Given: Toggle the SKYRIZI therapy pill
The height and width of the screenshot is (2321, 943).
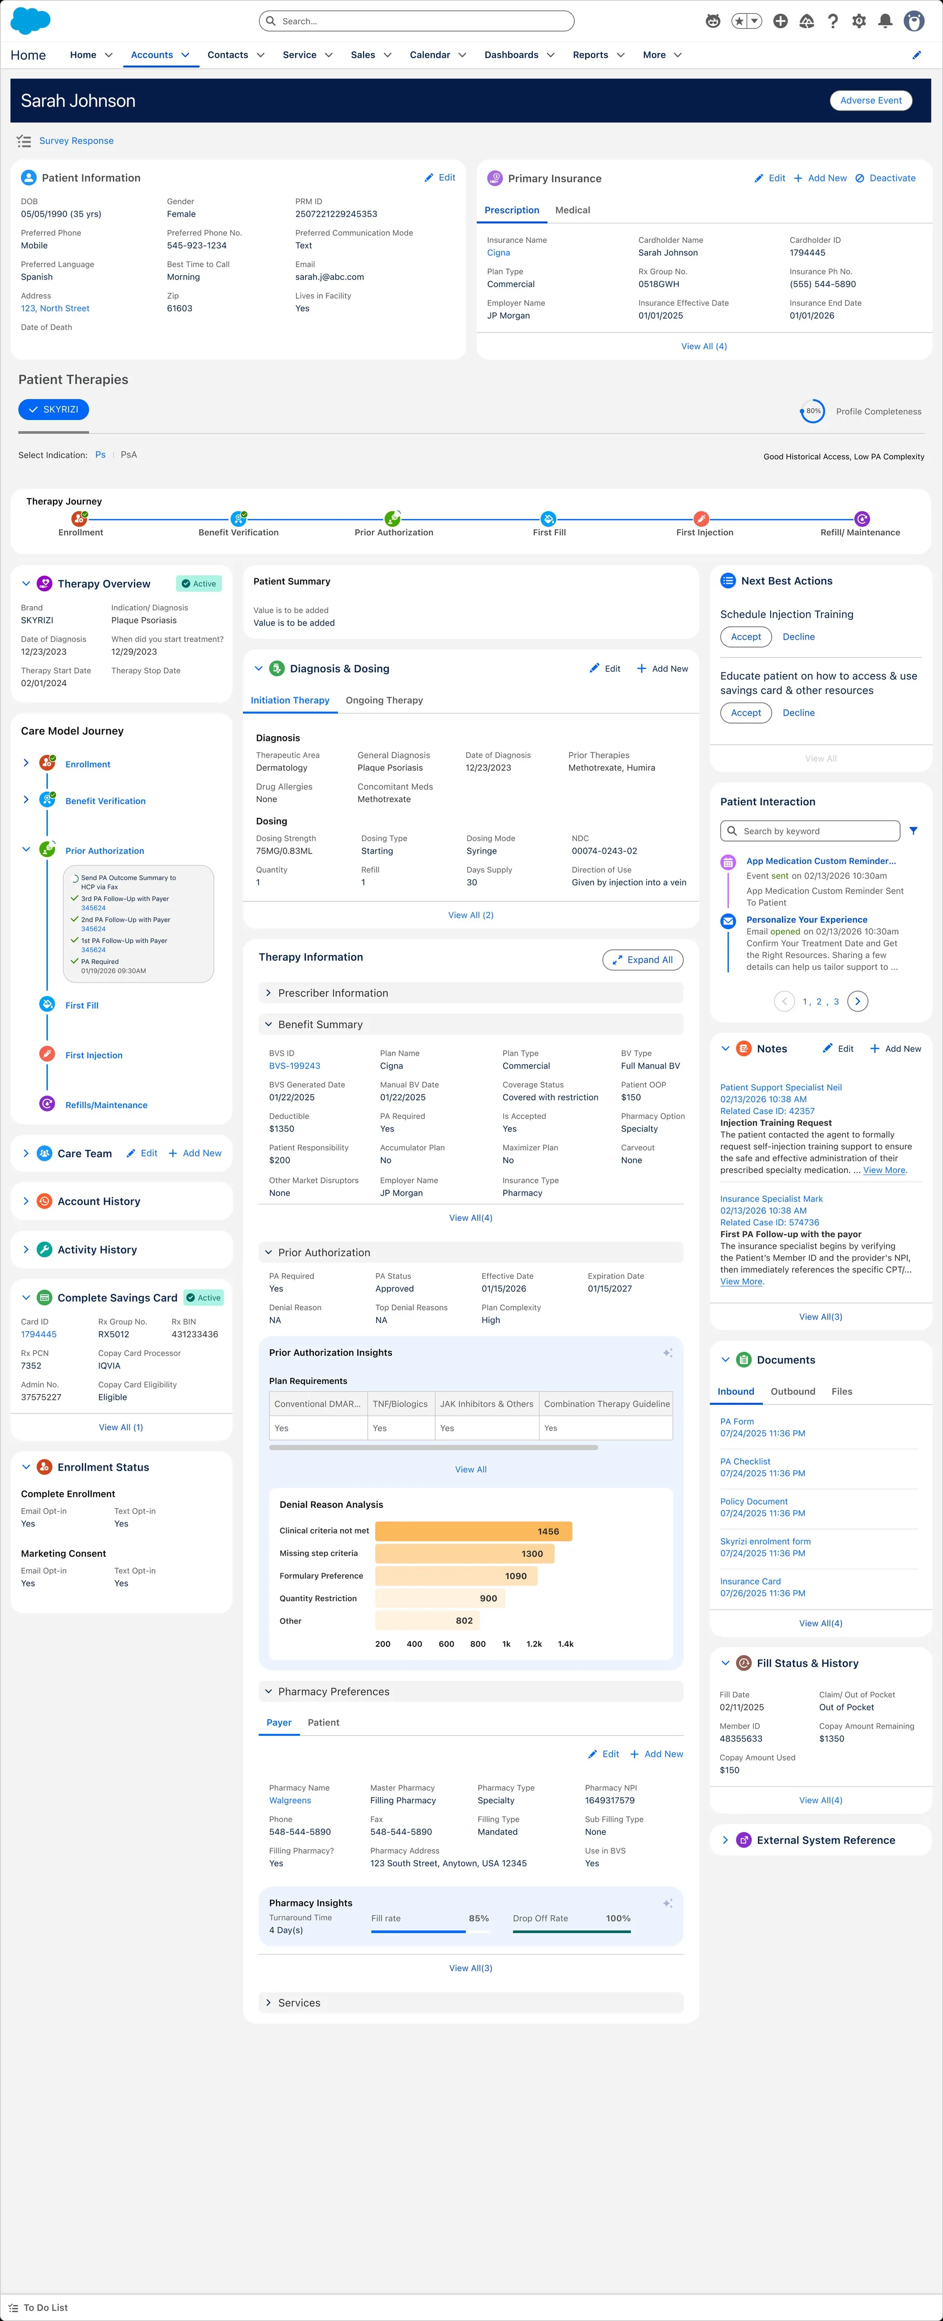Looking at the screenshot, I should click(53, 409).
